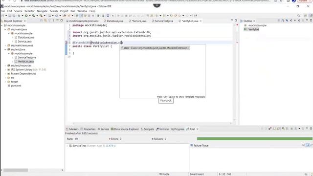Viewport: 313px width, 176px height.
Task: Select Service.java in Project Explorer
Action: point(24,42)
